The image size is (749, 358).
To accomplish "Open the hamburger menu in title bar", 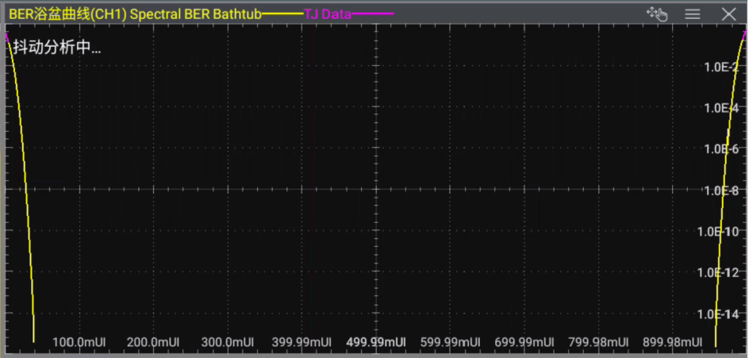I will 693,13.
